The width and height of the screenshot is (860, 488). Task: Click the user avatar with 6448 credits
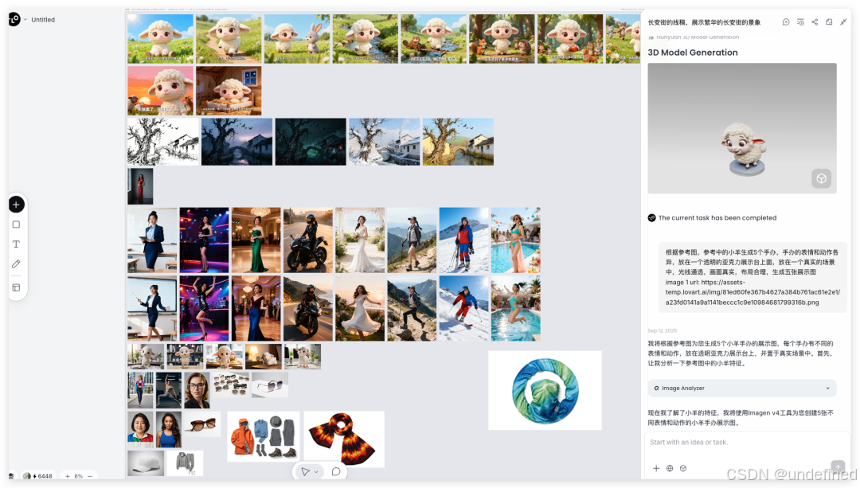coord(26,476)
